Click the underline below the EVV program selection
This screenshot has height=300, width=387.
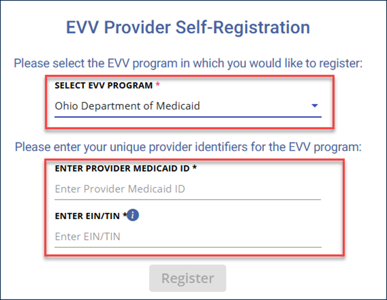point(188,117)
